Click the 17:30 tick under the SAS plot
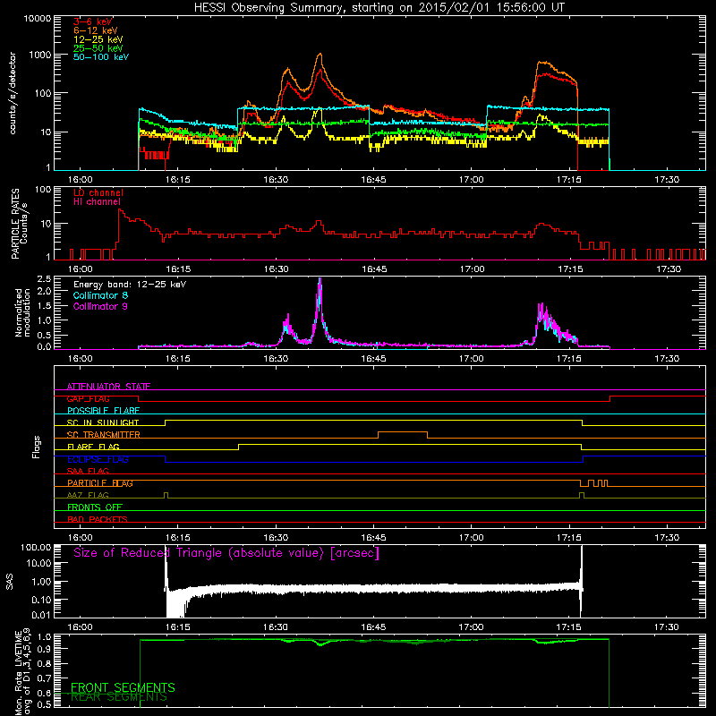The height and width of the screenshot is (716, 716). [667, 627]
